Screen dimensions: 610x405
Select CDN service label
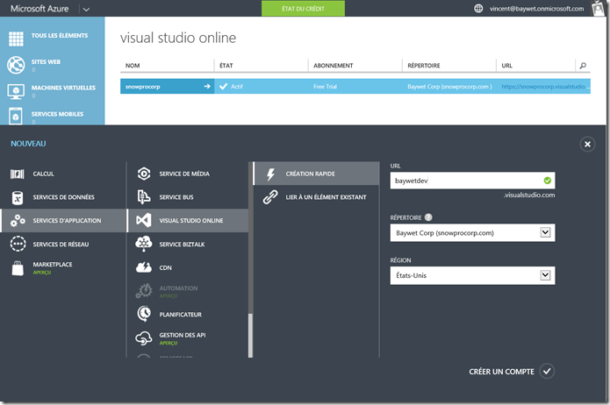(x=165, y=267)
